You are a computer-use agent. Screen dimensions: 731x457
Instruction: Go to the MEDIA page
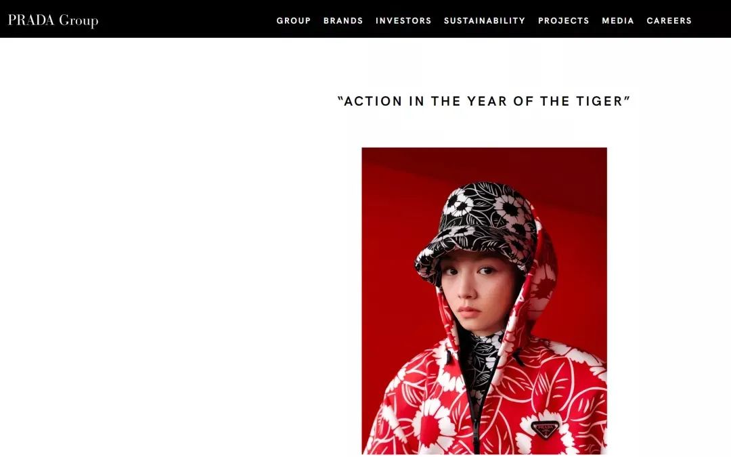pos(618,20)
